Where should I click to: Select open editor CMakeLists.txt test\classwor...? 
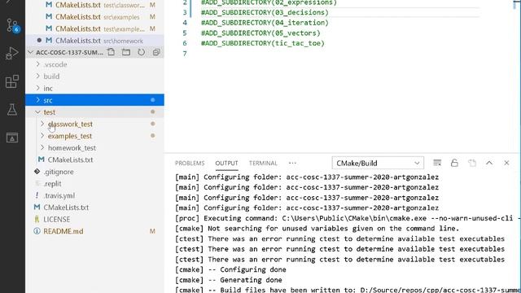(94, 5)
